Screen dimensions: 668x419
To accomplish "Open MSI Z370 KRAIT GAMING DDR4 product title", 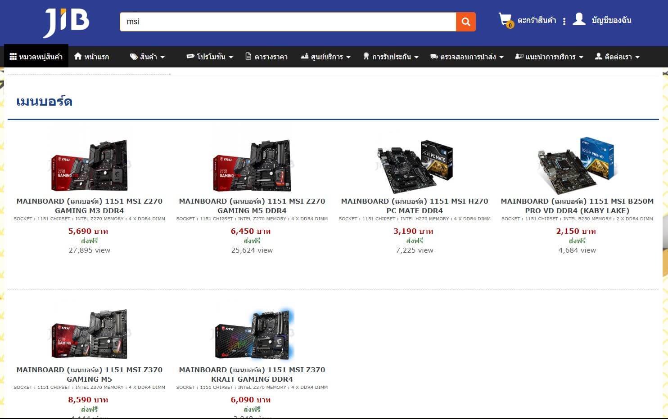I will click(x=252, y=374).
